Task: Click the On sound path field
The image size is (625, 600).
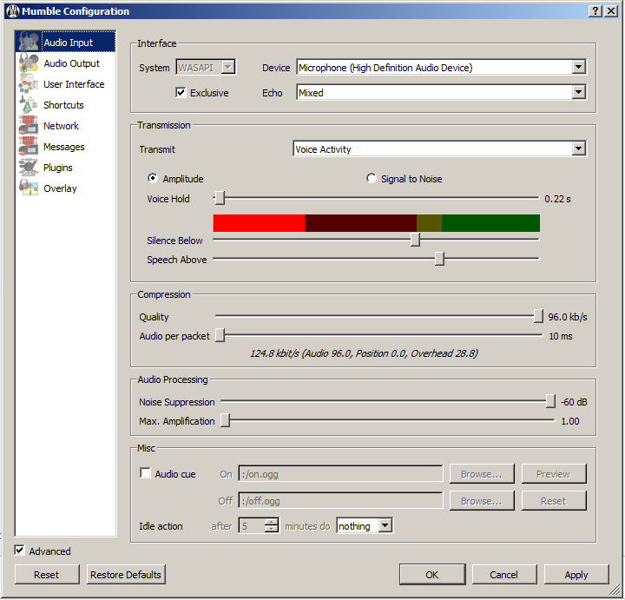Action: pyautogui.click(x=340, y=473)
